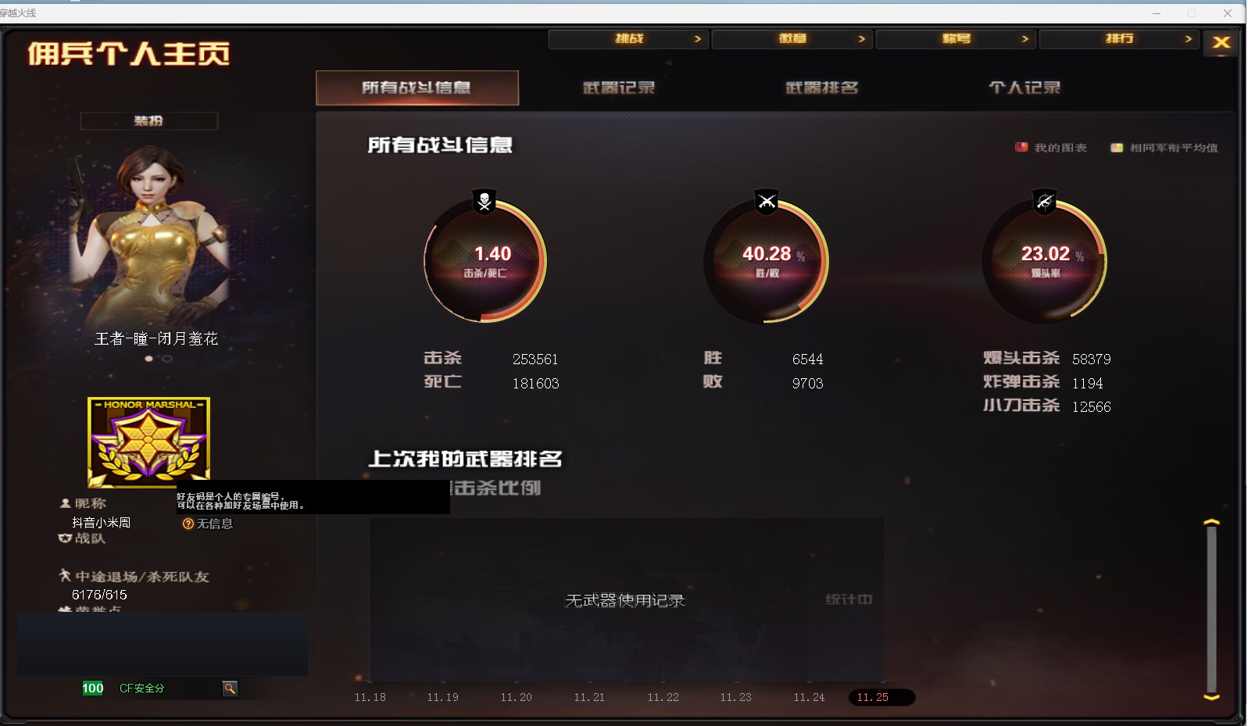Close the mercenary profile with orange X
Image resolution: width=1248 pixels, height=726 pixels.
tap(1221, 42)
